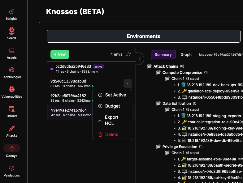Open Attacks sword icon
The image size is (243, 183).
click(12, 129)
